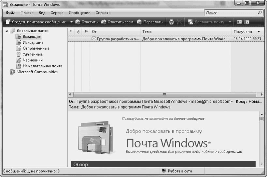The width and height of the screenshot is (267, 177).
Task: Click the Переслать button
Action: click(150, 22)
